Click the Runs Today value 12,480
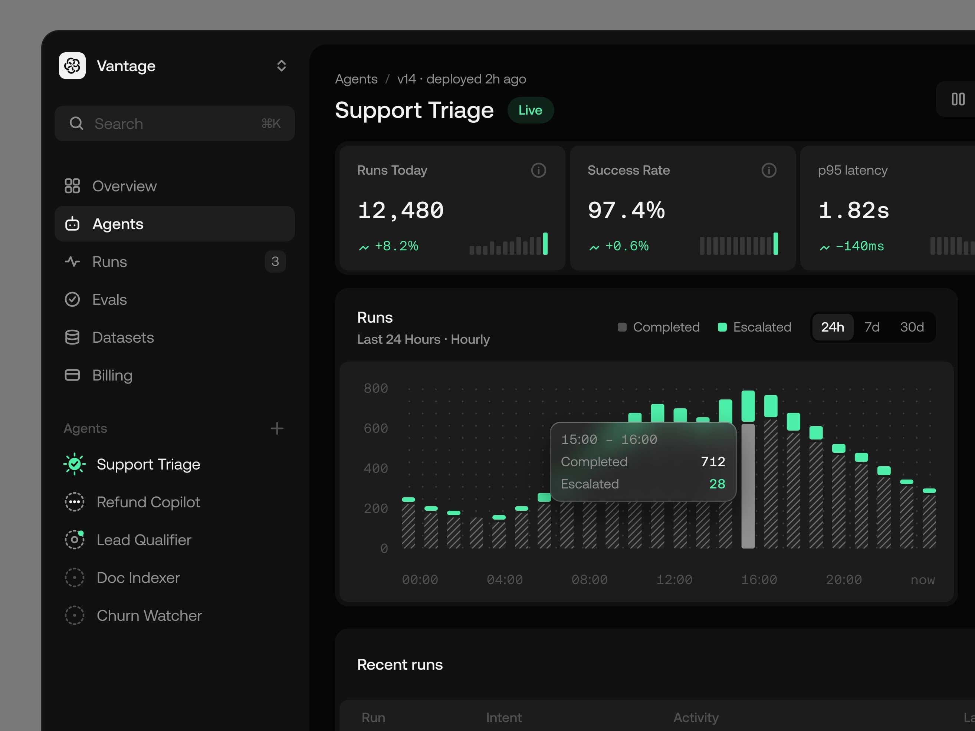 [400, 210]
